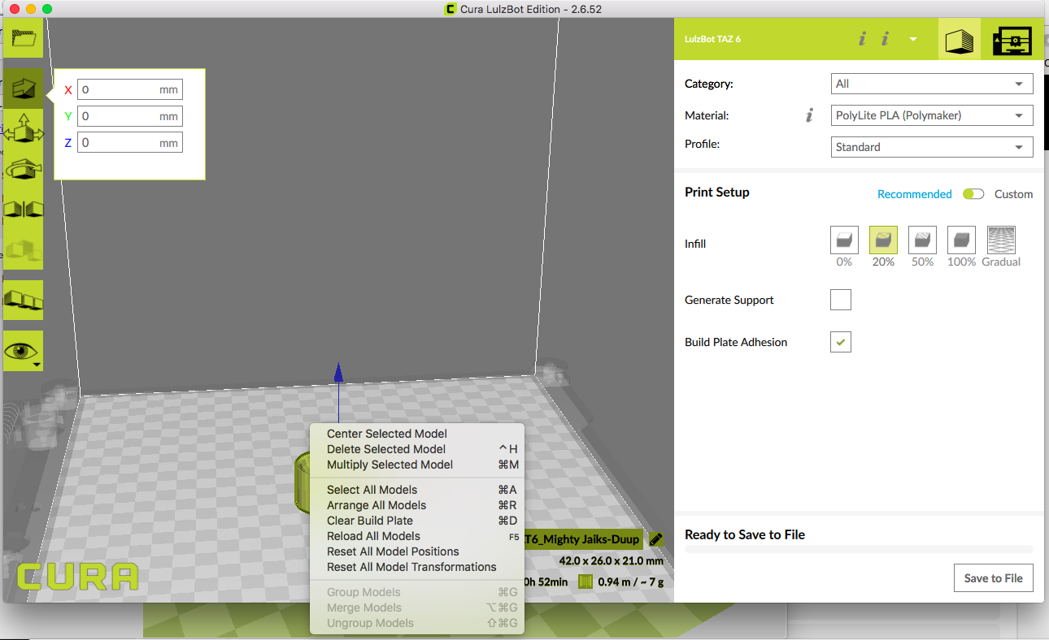The image size is (1049, 640).
Task: Click the dimensions text 42.0 x 26.0 x 21.0 mm
Action: [611, 560]
